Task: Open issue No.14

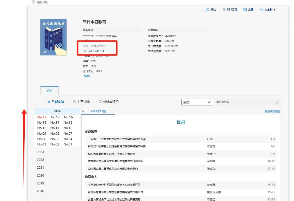Action: point(55,122)
